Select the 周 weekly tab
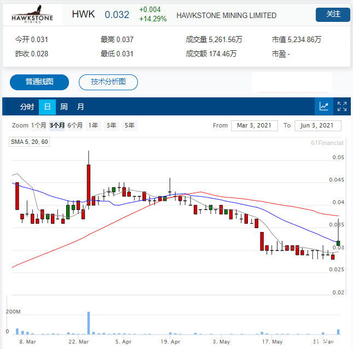Screen dimensions: 353x349 pyautogui.click(x=64, y=107)
